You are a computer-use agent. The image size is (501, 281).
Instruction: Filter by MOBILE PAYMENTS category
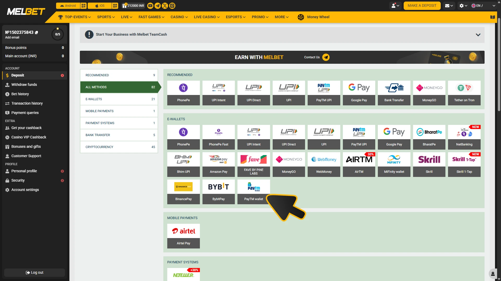click(x=119, y=111)
